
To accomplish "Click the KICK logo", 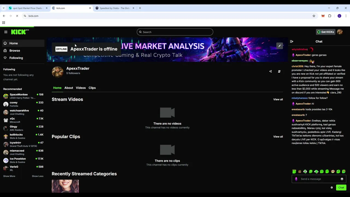I will click(x=20, y=32).
